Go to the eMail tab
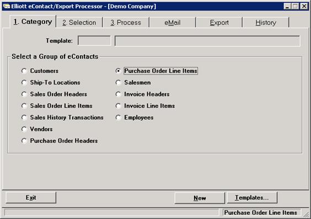 click(173, 23)
